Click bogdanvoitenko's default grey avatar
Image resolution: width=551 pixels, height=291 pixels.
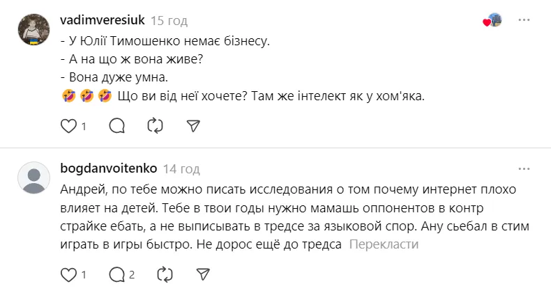pyautogui.click(x=32, y=178)
